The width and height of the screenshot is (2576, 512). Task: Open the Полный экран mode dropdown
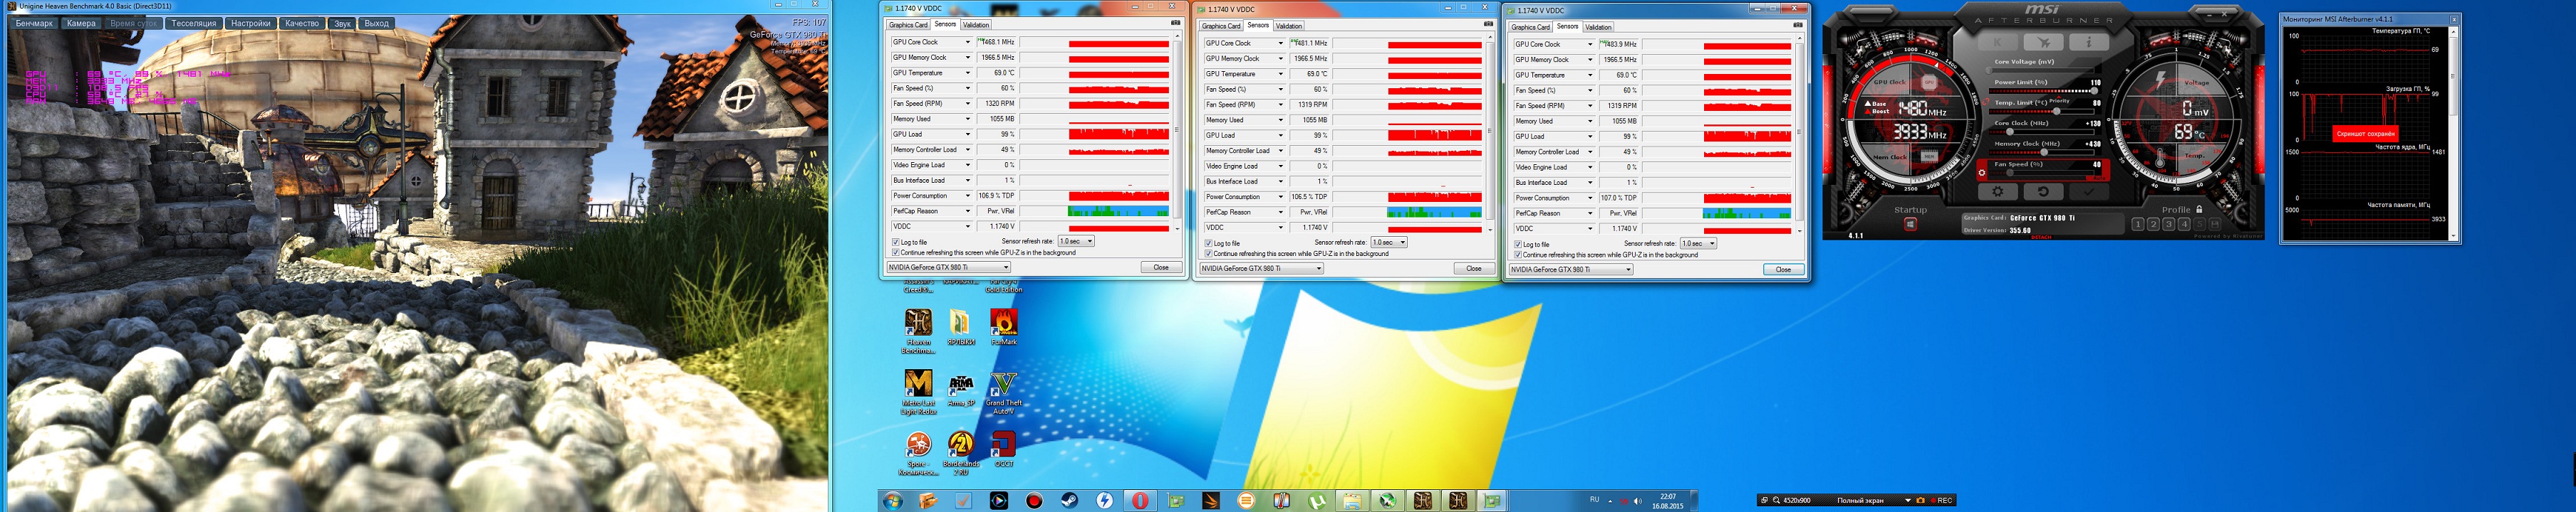1907,500
